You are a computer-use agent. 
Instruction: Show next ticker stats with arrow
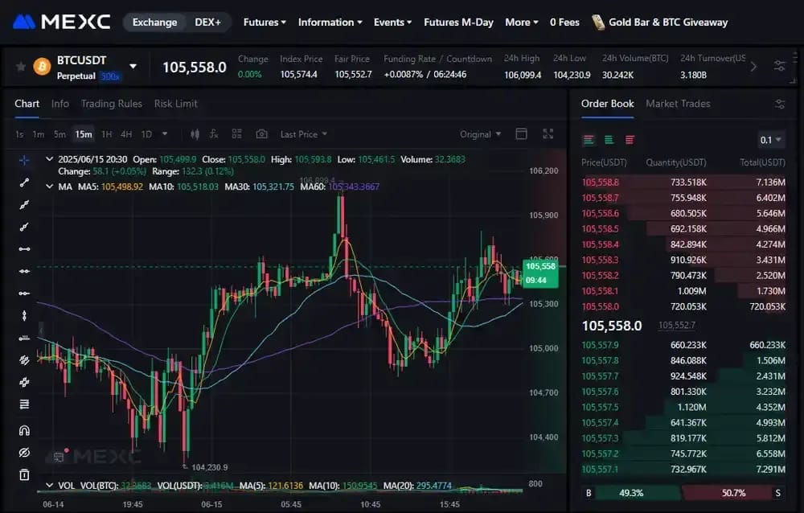click(753, 66)
